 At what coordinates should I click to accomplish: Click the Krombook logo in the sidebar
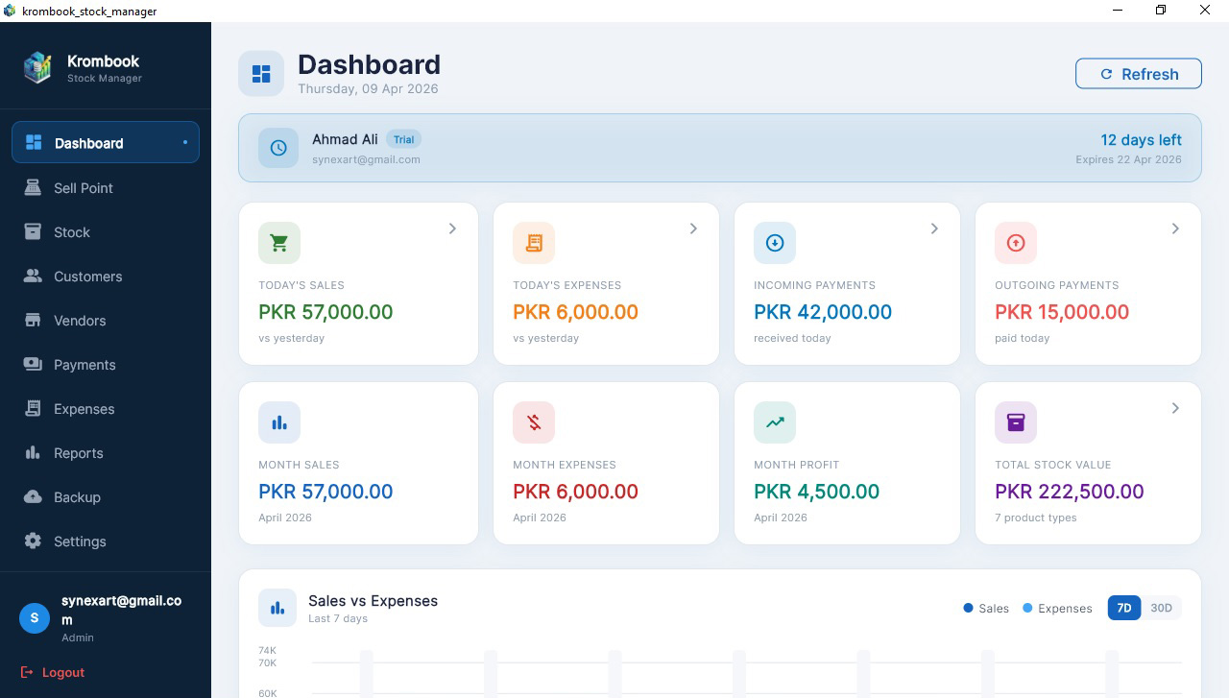pos(38,67)
